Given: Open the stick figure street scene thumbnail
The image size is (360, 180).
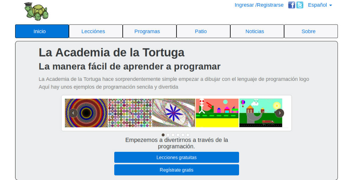Looking at the screenshot, I should [x=217, y=113].
